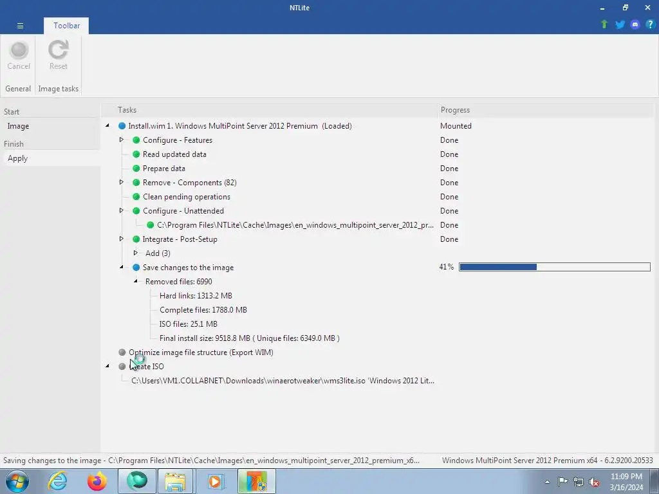
Task: Launch Internet Explorer from taskbar
Action: tap(57, 481)
